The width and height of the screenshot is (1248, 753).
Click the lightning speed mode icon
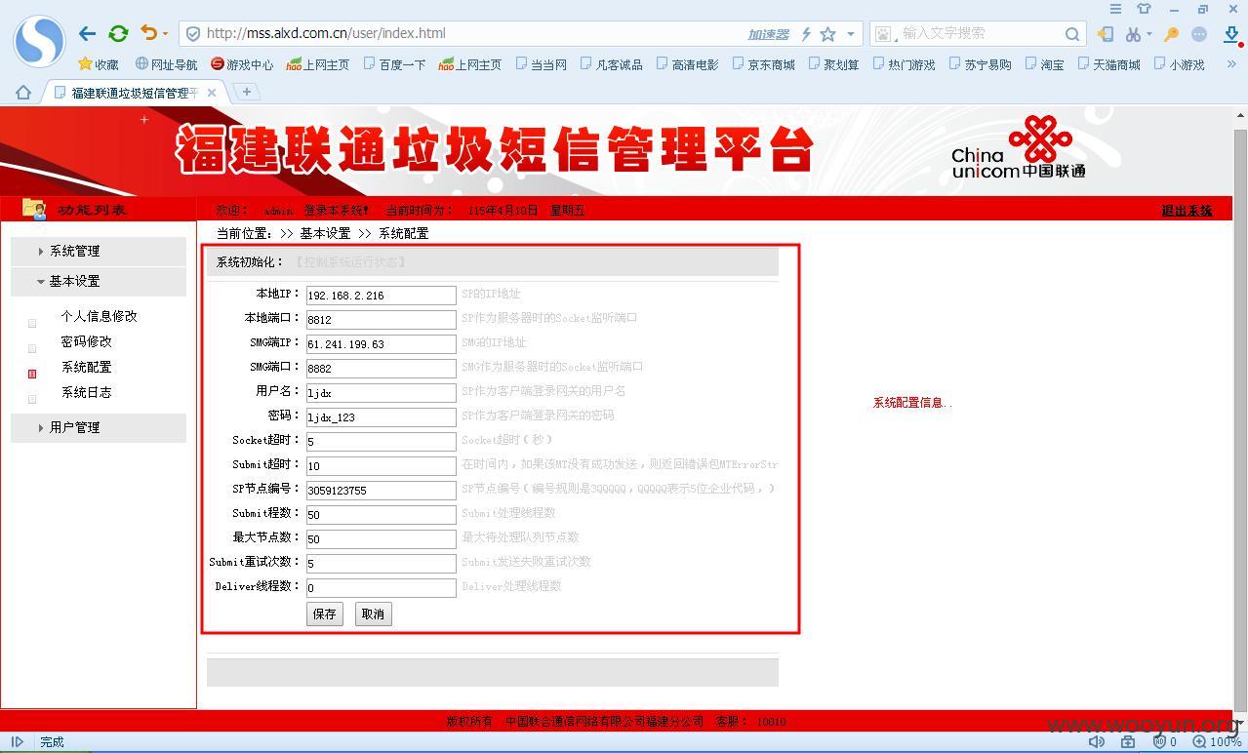pos(806,34)
